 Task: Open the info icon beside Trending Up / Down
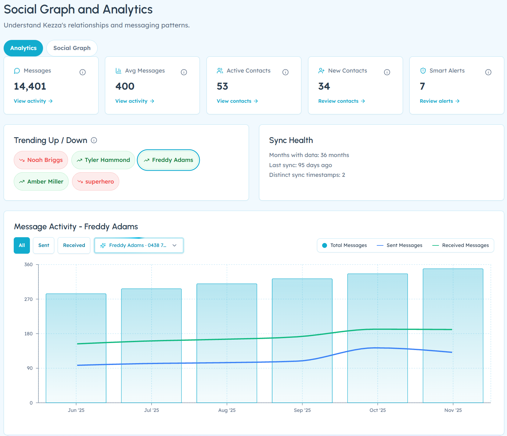(94, 140)
